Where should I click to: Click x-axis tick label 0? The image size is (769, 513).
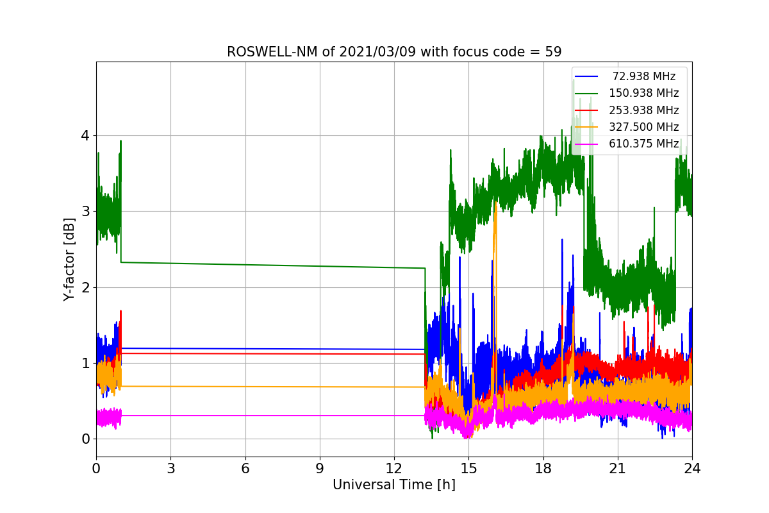tap(96, 468)
